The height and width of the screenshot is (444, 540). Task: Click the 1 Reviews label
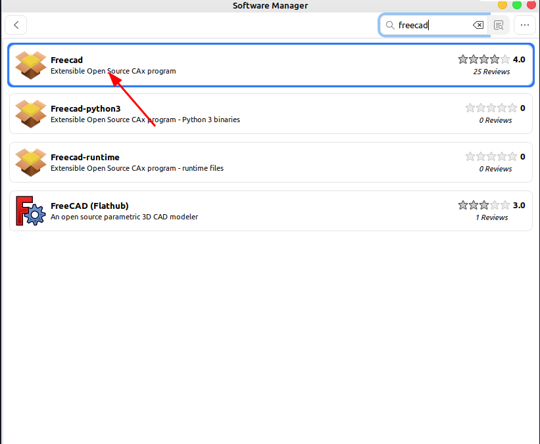pos(492,217)
